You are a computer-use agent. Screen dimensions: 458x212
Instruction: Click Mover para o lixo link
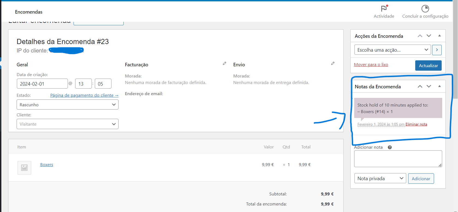pyautogui.click(x=371, y=64)
